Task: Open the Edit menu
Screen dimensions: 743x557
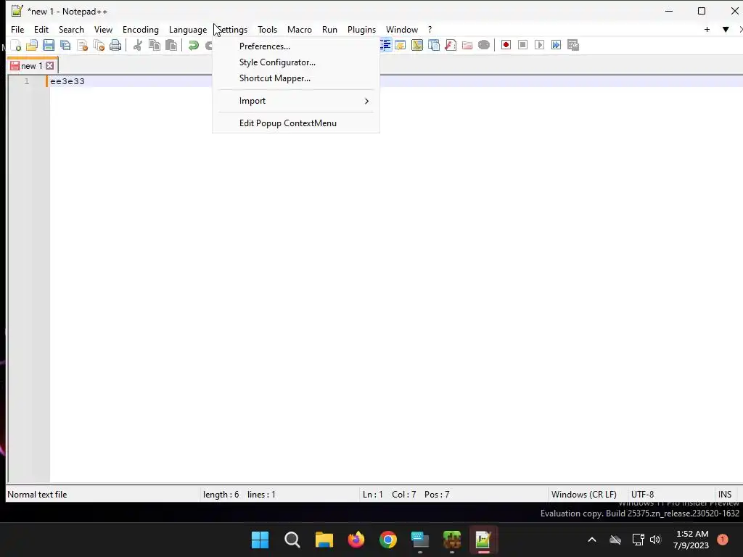Action: click(41, 29)
